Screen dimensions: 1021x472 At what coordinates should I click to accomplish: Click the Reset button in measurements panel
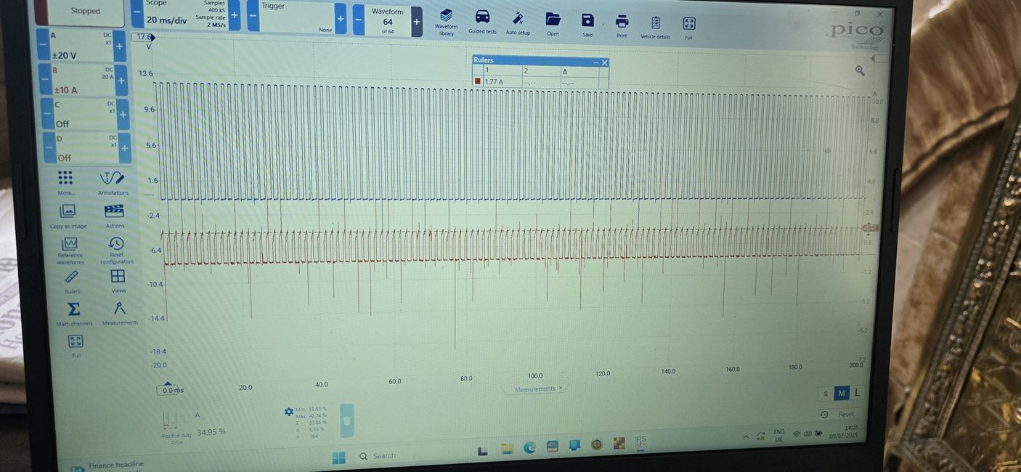point(839,414)
